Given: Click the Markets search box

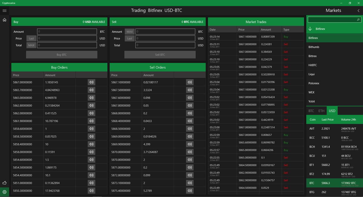Looking at the screenshot, I should (335, 20).
